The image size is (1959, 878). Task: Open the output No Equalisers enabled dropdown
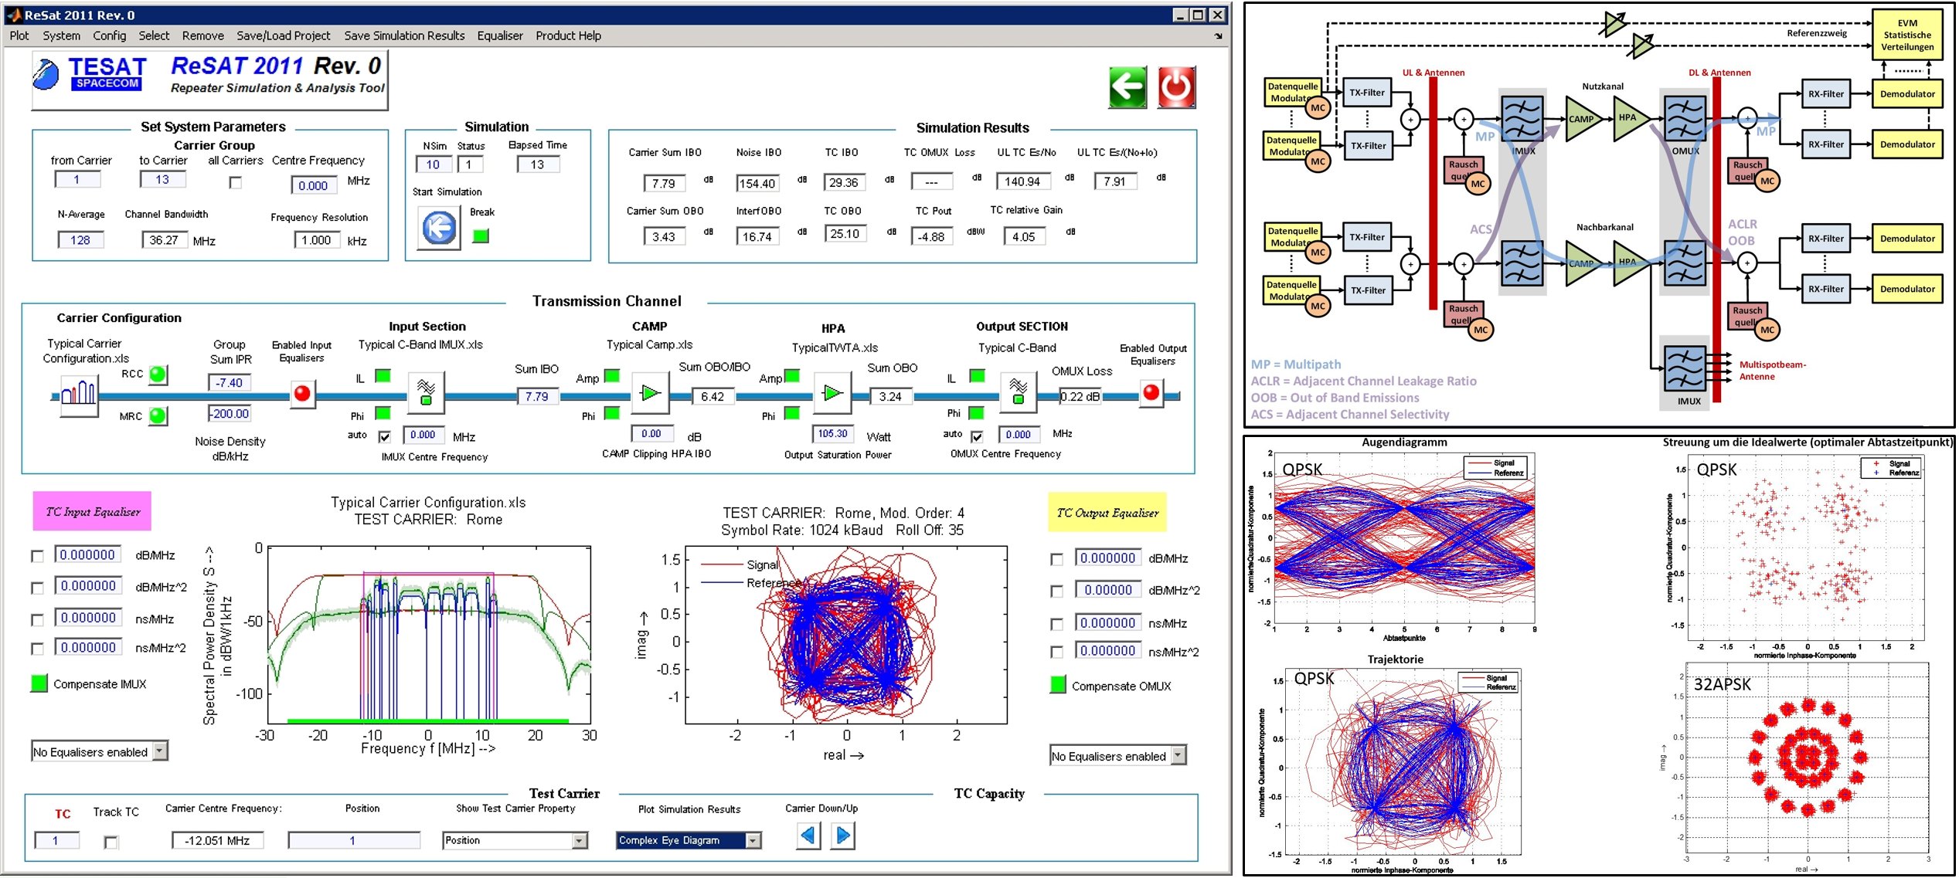click(x=1117, y=756)
